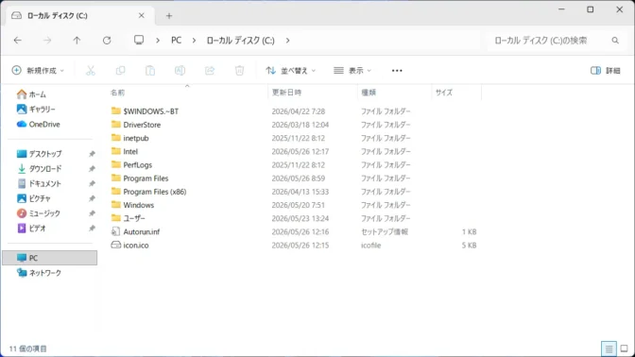Click the pin icon beside ダウンロード
The width and height of the screenshot is (635, 357).
click(92, 169)
